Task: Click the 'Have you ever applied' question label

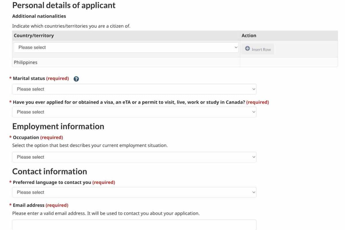Action: (x=129, y=102)
